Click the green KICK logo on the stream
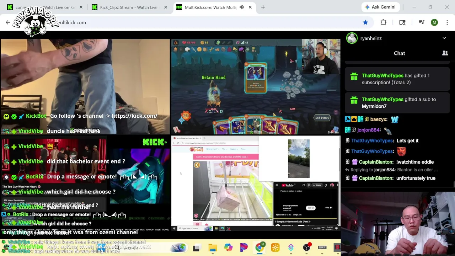455x256 pixels. click(154, 142)
